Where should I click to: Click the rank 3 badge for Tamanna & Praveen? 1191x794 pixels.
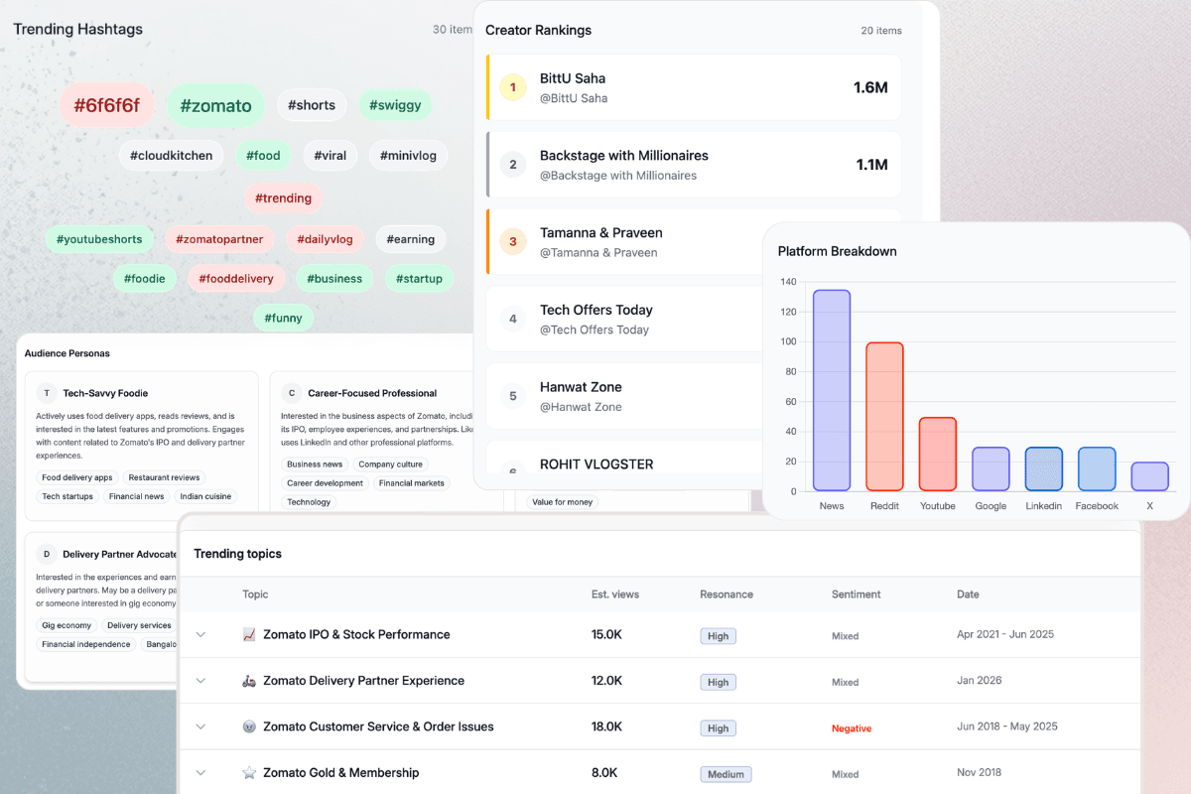[x=513, y=241]
